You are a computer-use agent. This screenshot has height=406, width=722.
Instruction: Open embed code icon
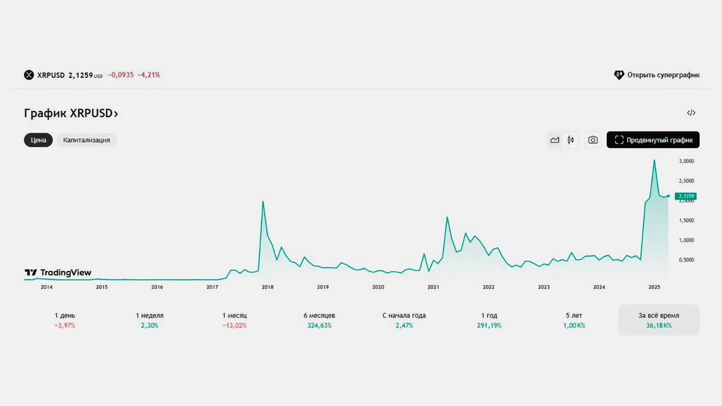pos(691,113)
